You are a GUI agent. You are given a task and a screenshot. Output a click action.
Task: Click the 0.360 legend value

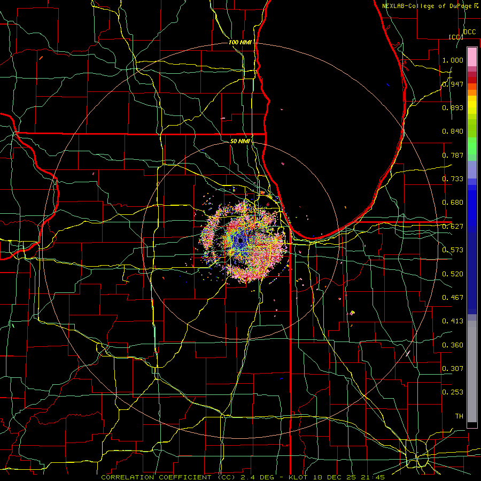[453, 345]
